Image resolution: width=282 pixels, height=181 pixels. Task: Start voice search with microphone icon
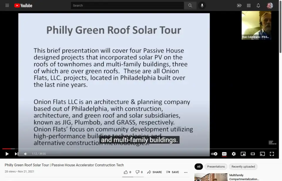coord(202,6)
